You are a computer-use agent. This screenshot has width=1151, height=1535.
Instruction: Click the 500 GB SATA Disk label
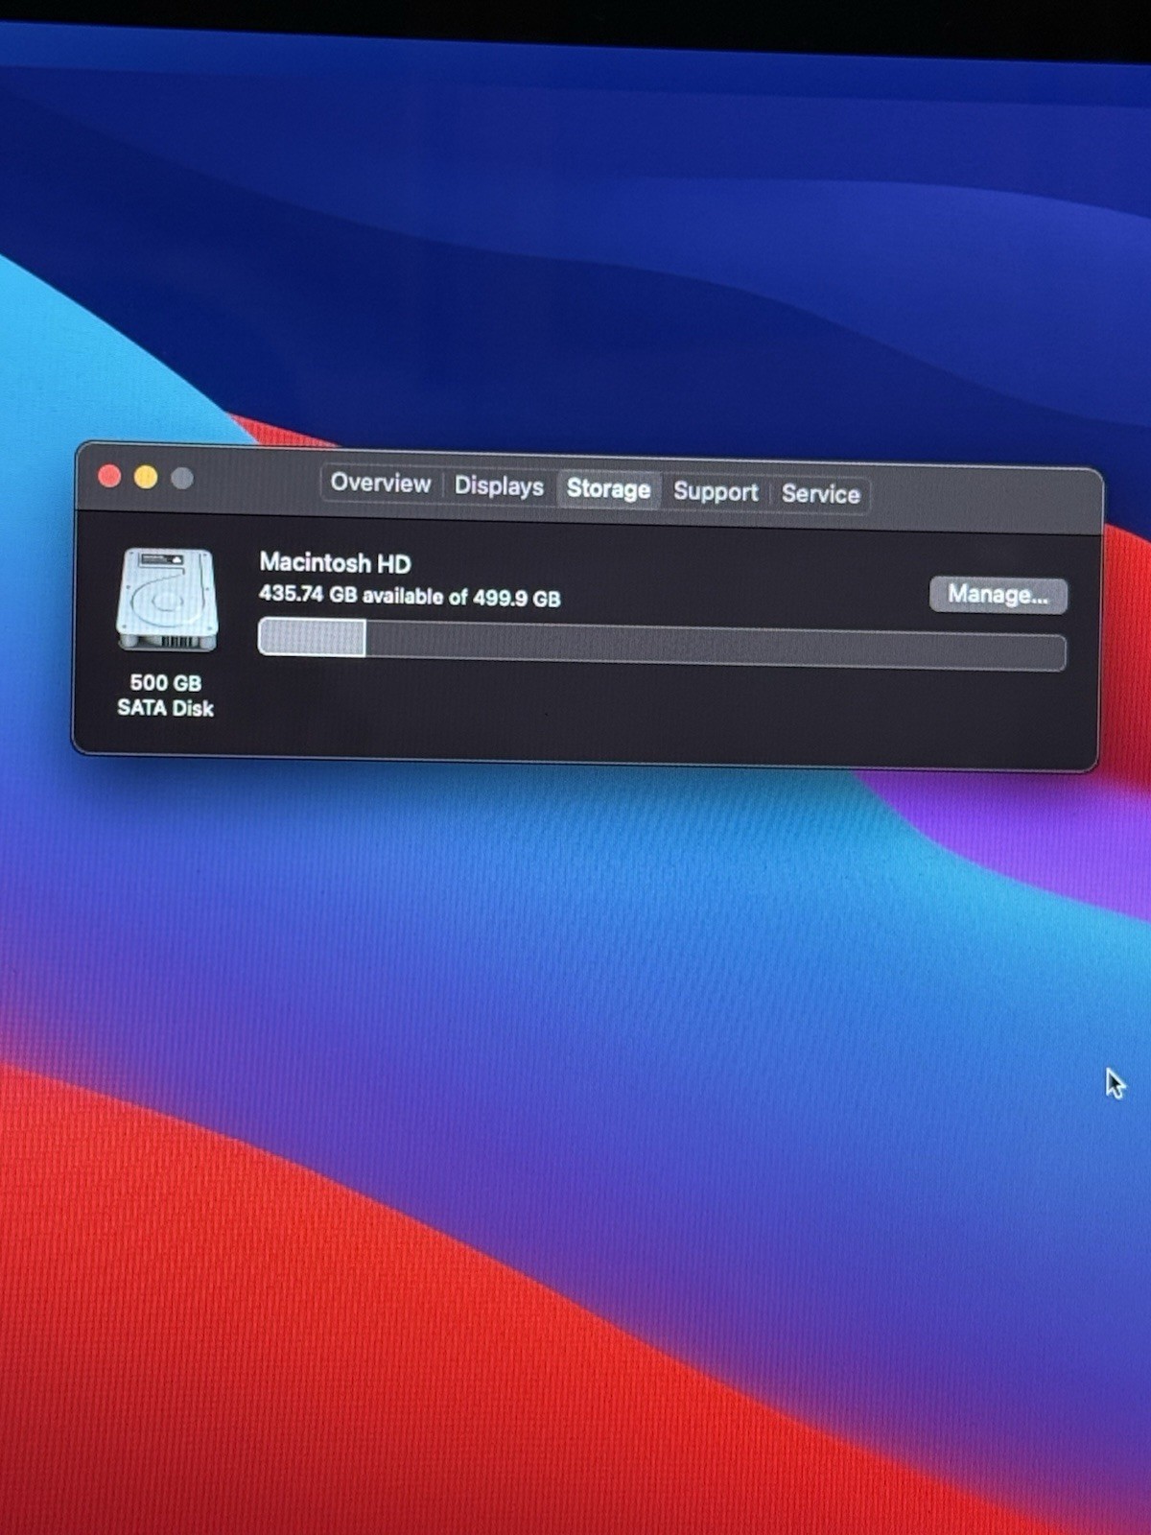[x=165, y=695]
